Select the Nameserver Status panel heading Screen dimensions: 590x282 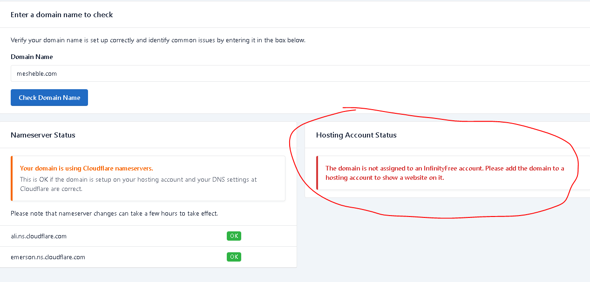43,135
